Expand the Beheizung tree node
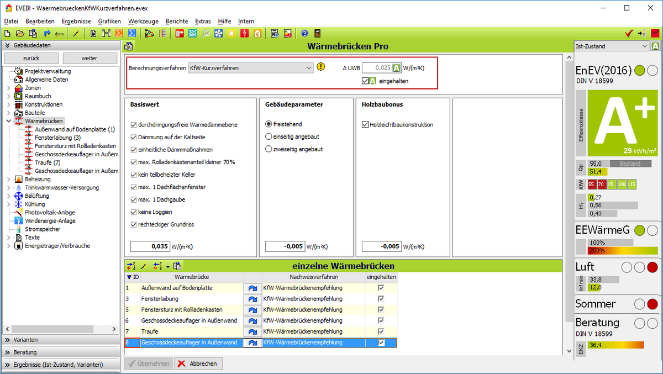 8,180
